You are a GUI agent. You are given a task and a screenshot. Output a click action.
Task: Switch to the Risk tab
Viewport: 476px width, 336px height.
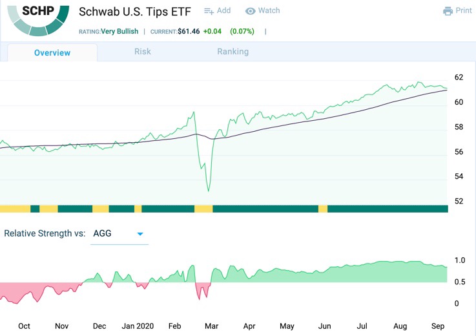point(143,52)
